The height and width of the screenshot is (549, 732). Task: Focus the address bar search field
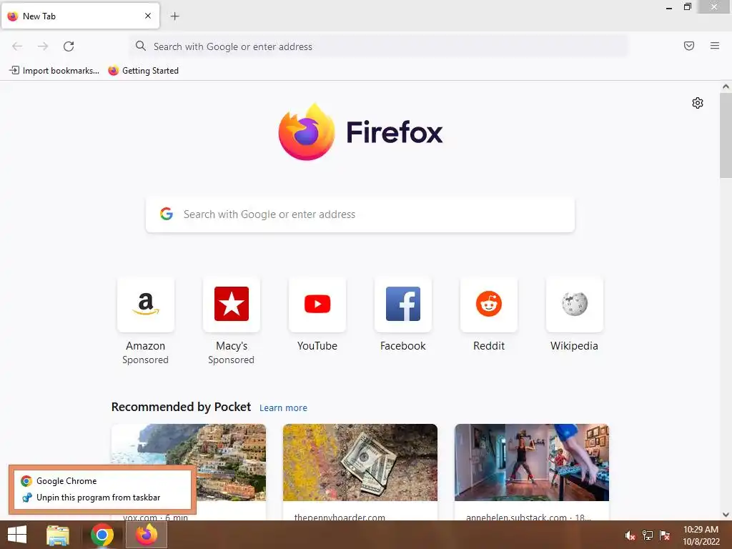coord(379,46)
